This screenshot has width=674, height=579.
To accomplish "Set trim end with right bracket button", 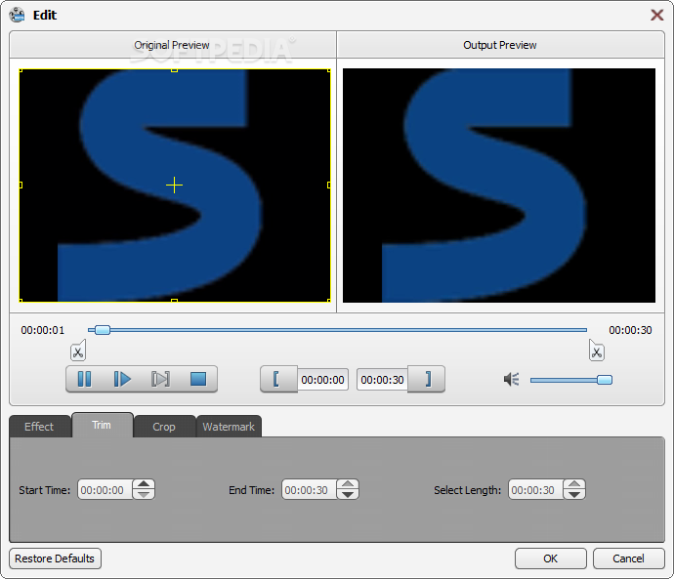I will (x=427, y=379).
